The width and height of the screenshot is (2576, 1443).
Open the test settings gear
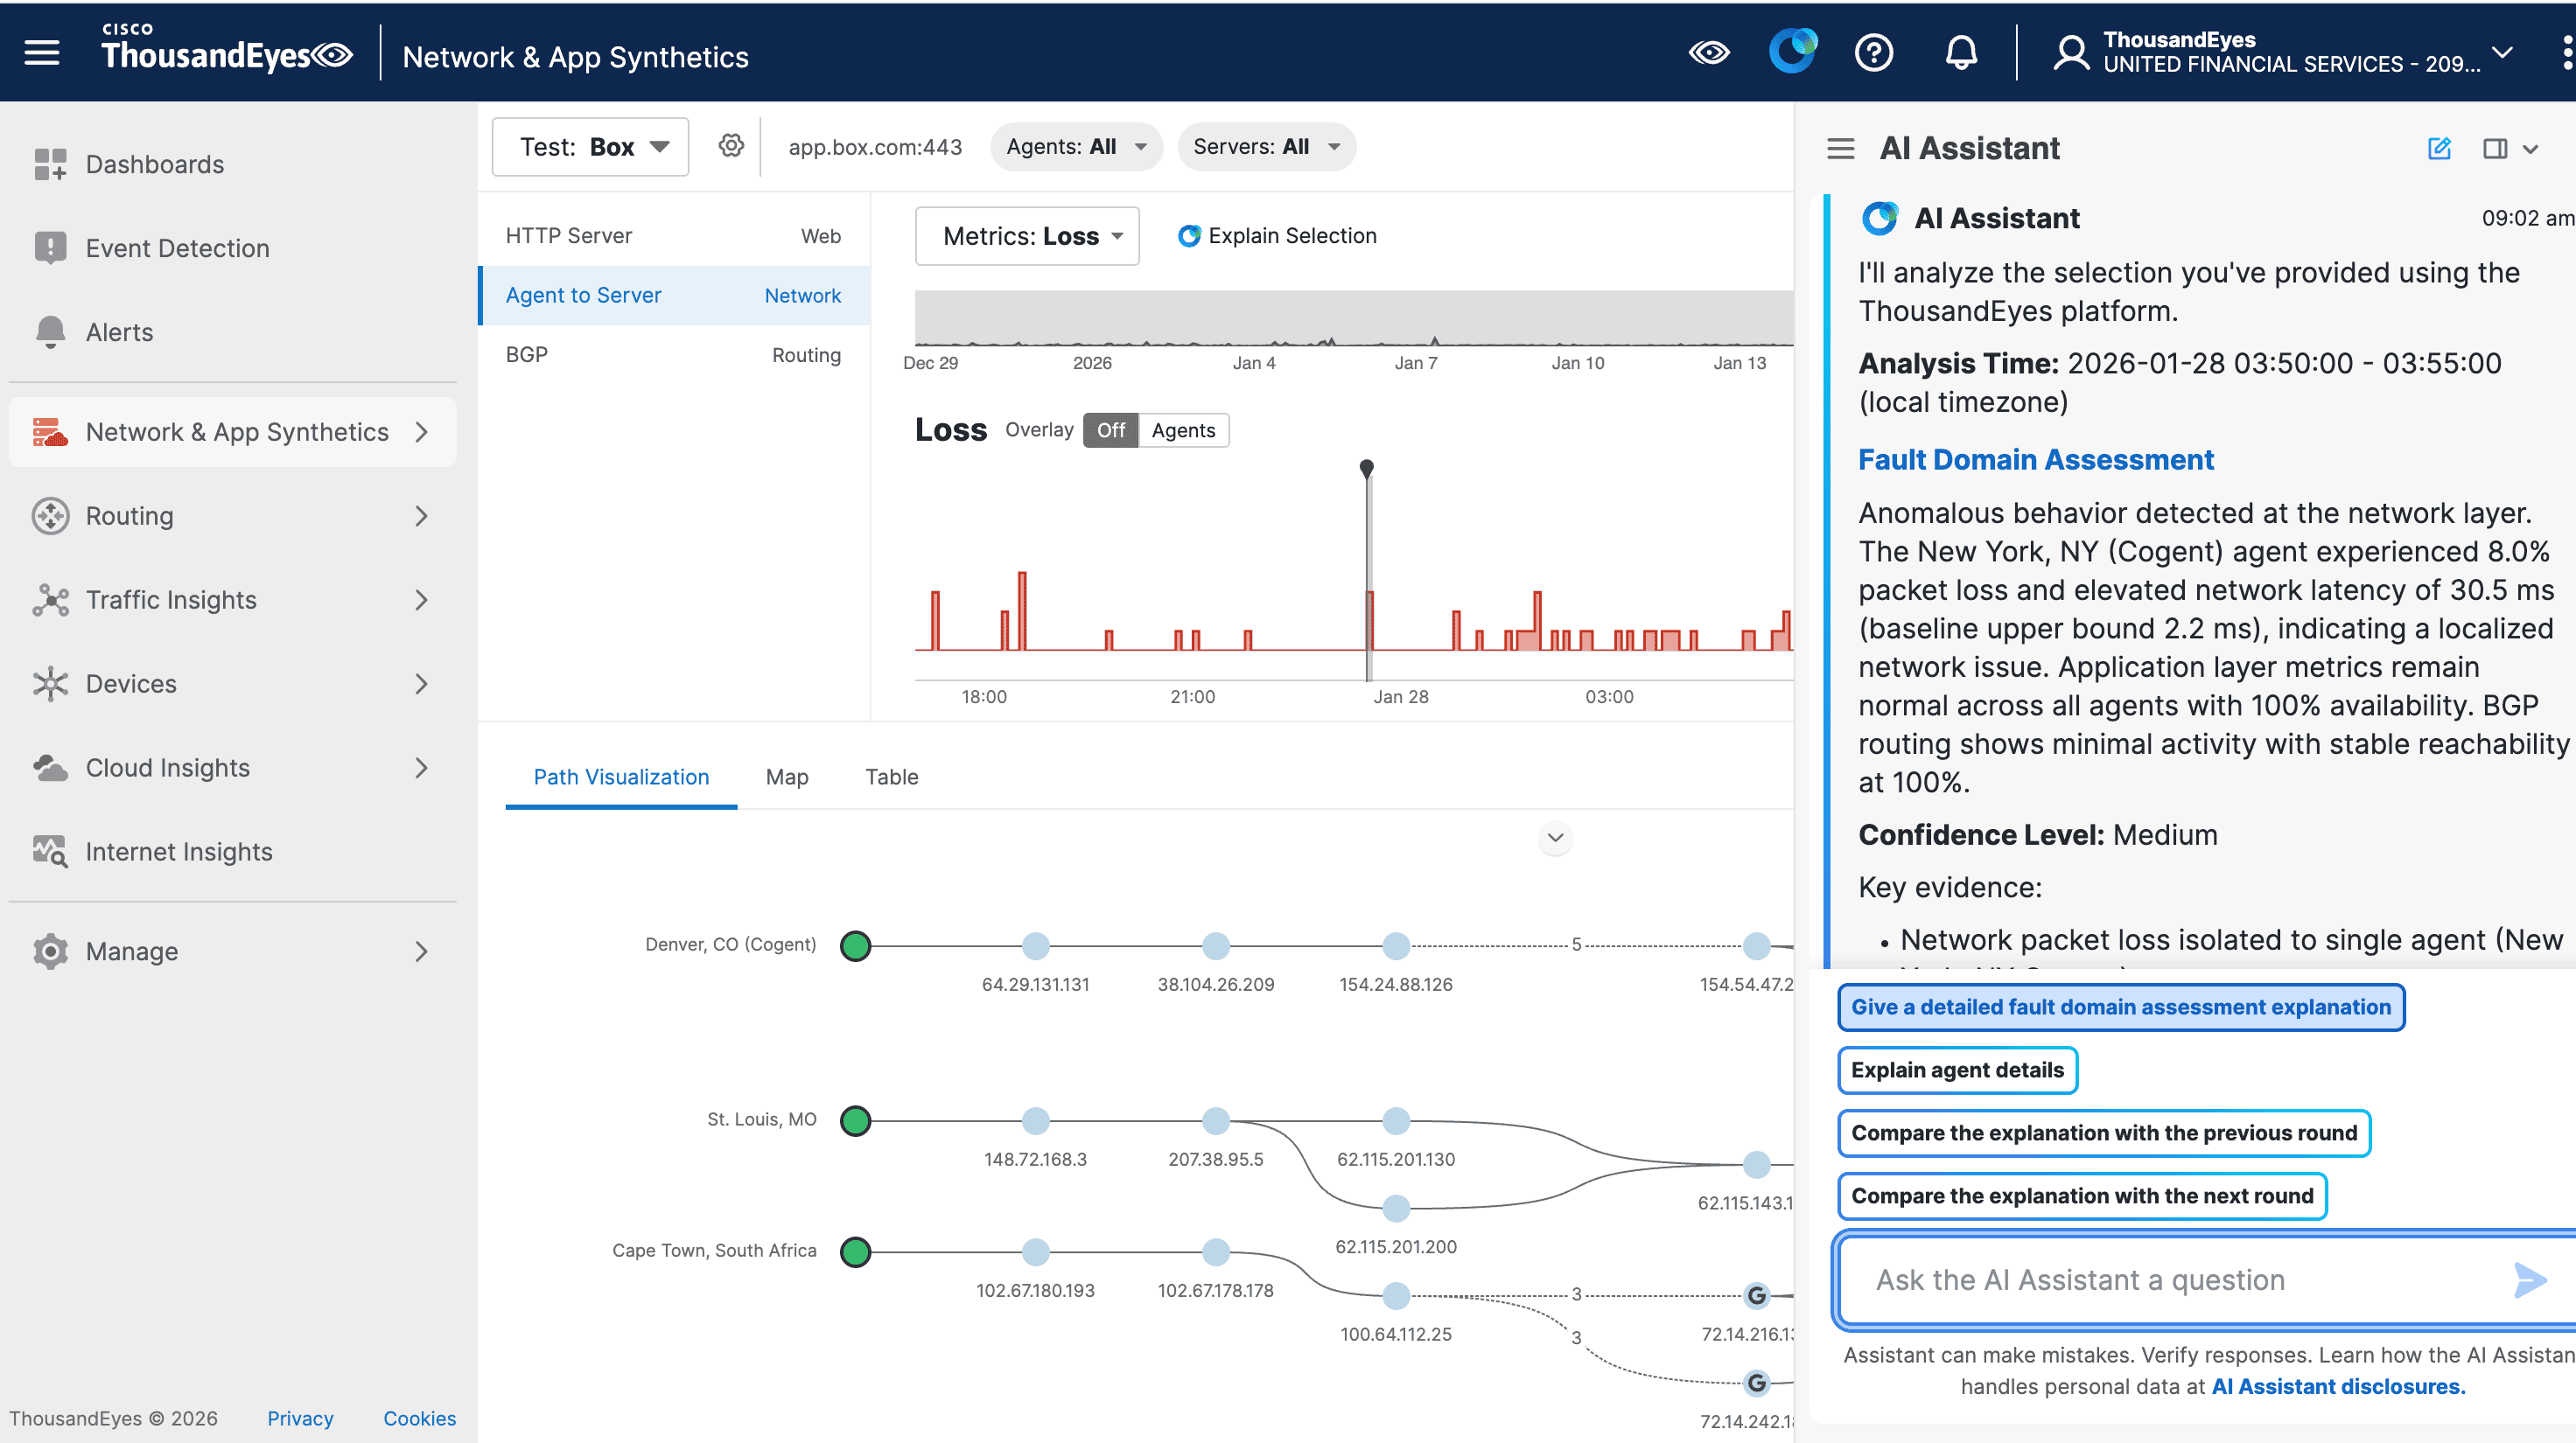click(x=731, y=145)
